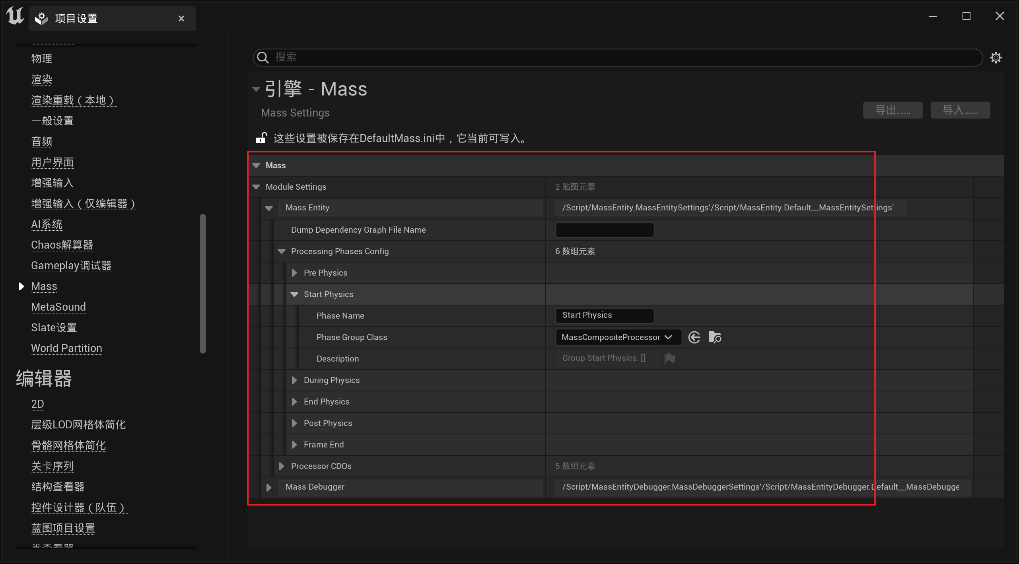Click the unlock padlock icon
Screen dimensions: 1019x564
point(261,138)
